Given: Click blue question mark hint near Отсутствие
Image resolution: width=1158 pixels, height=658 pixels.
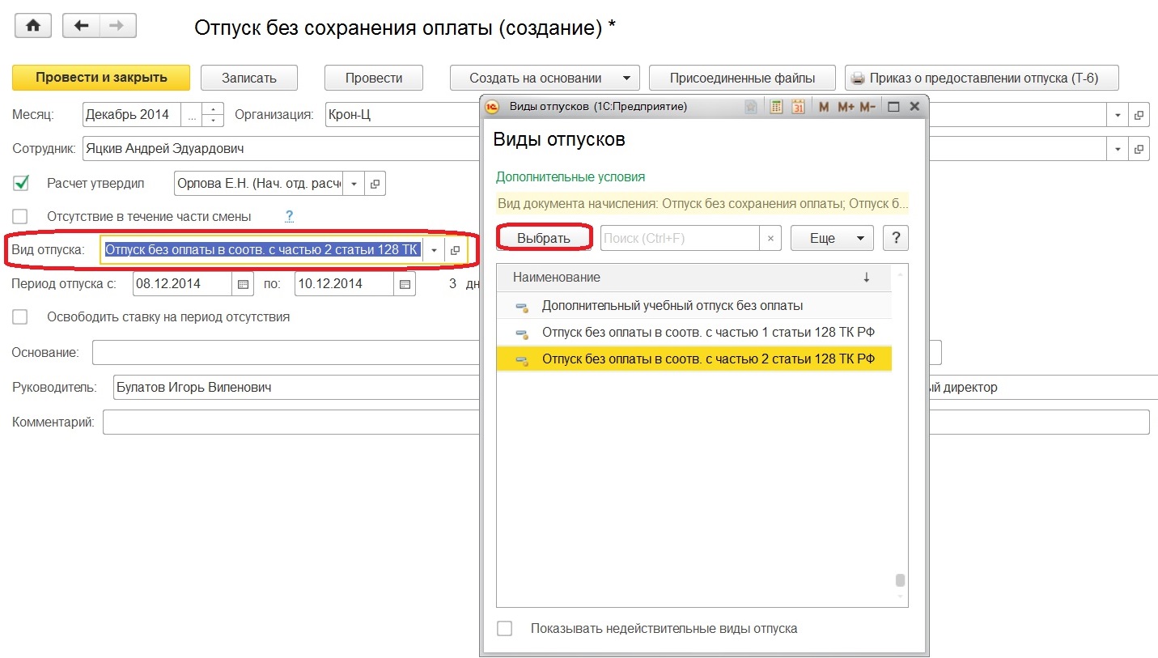Looking at the screenshot, I should 289,216.
